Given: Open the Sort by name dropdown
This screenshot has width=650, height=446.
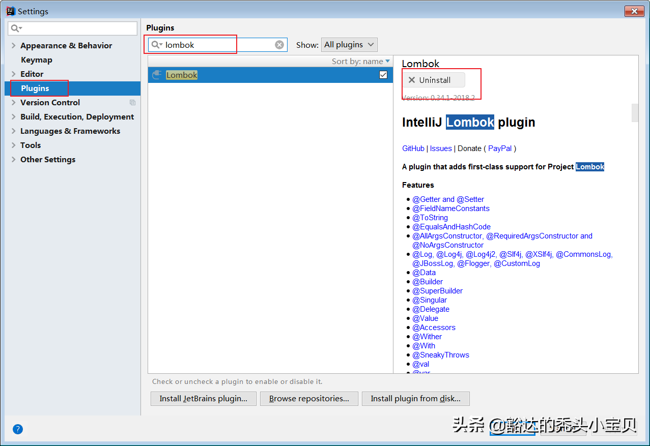Looking at the screenshot, I should [x=361, y=61].
